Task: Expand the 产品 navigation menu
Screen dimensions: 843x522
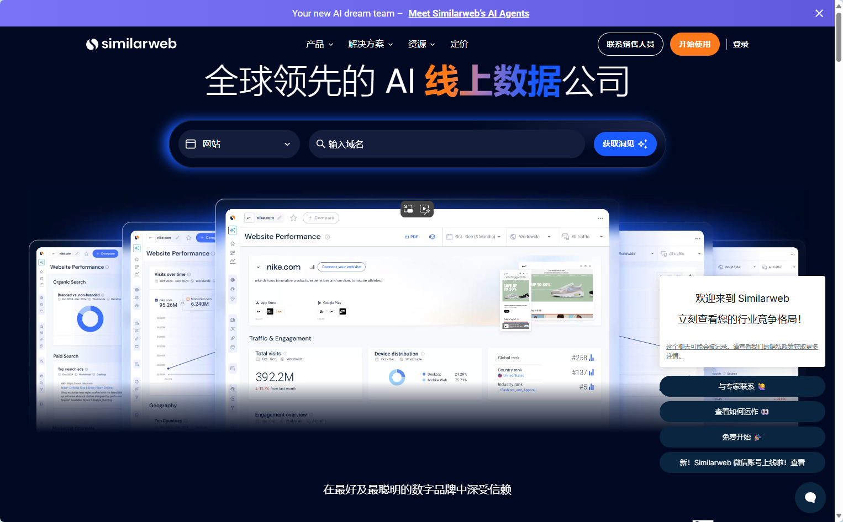Action: (320, 44)
